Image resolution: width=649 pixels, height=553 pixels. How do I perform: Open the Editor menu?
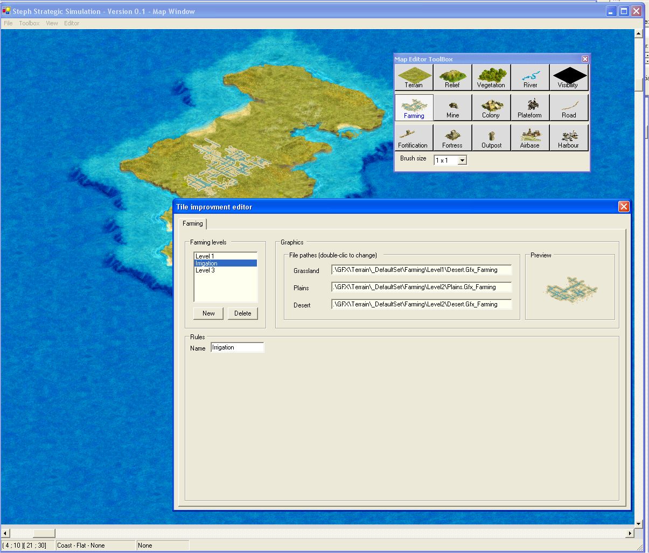coord(72,23)
